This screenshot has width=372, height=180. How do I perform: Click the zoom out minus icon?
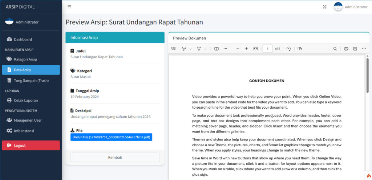click(238, 49)
